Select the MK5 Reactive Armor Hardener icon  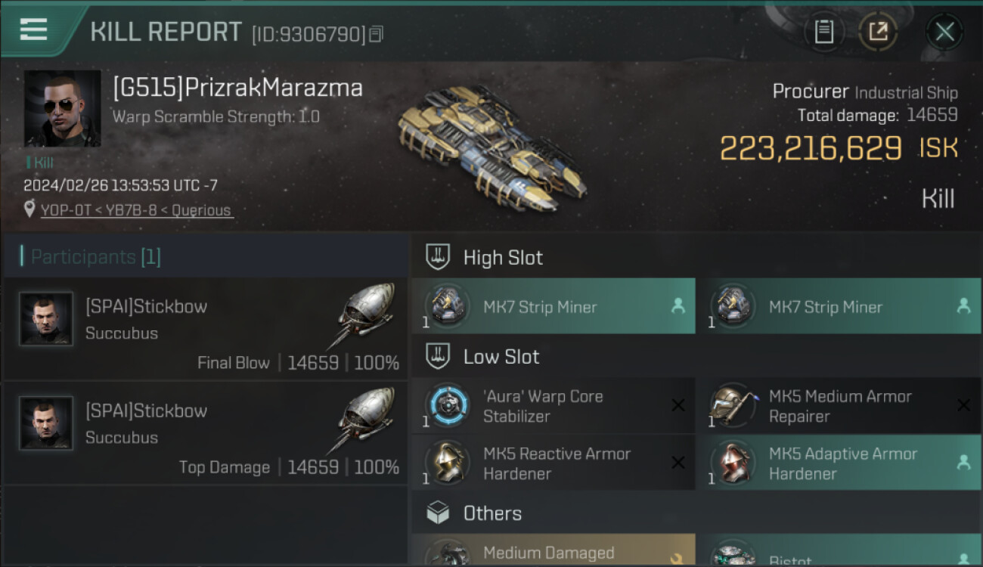click(447, 463)
